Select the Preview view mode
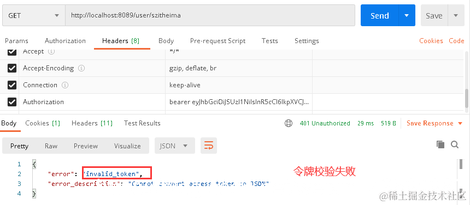The width and height of the screenshot is (470, 205). tap(86, 146)
